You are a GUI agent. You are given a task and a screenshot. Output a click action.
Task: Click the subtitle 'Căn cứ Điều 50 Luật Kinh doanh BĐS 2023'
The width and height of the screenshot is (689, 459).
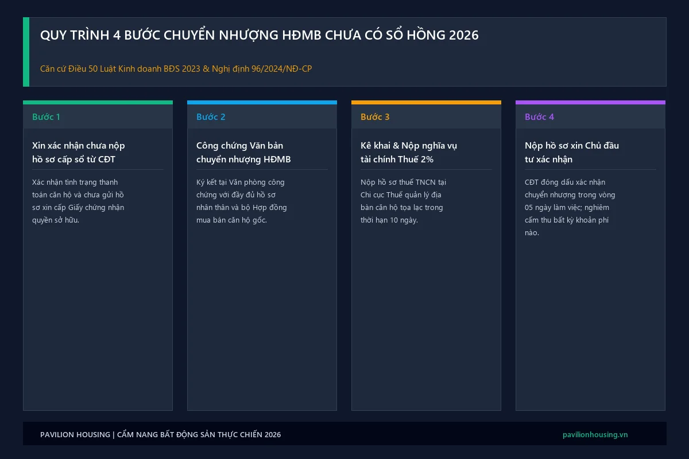176,69
